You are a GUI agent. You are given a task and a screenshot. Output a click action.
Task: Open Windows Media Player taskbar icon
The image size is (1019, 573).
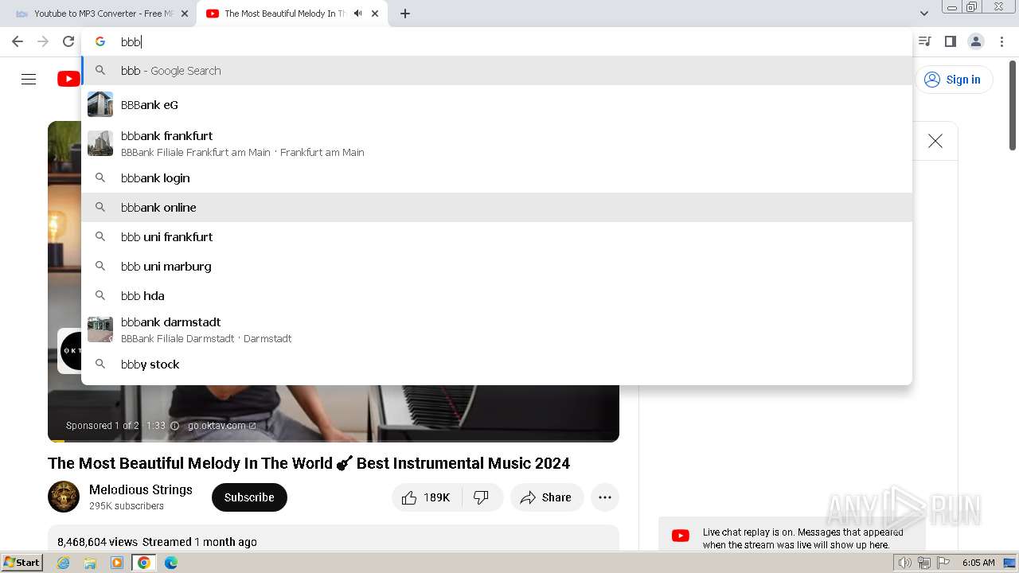point(117,563)
